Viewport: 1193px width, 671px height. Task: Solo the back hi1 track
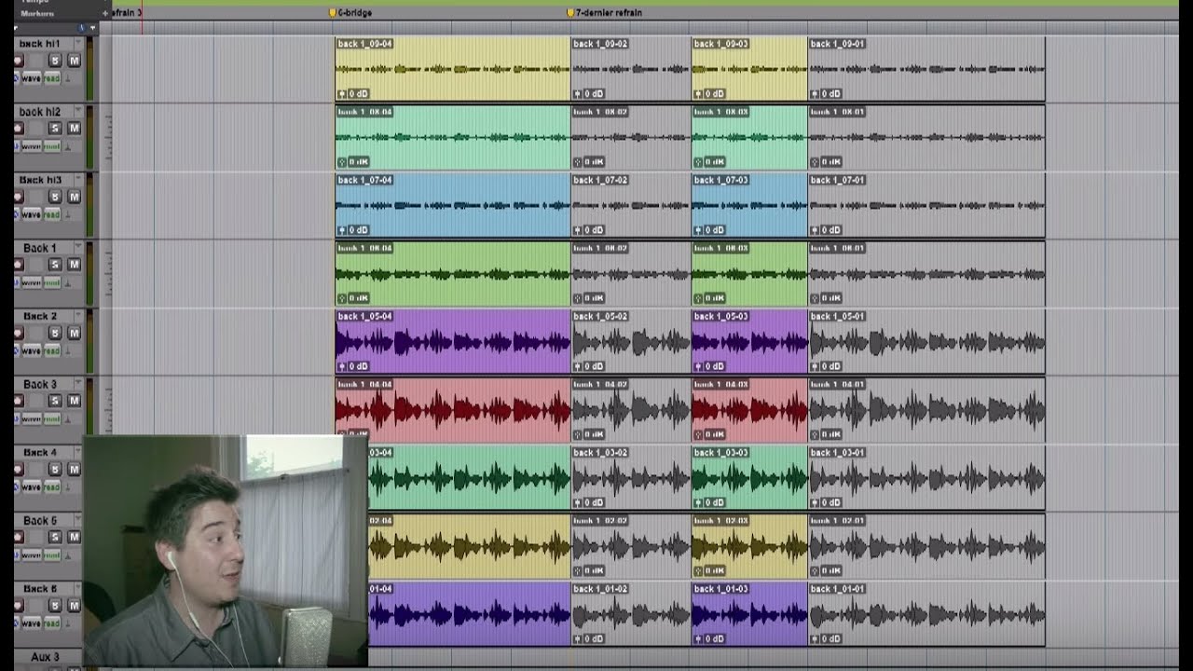(x=55, y=61)
